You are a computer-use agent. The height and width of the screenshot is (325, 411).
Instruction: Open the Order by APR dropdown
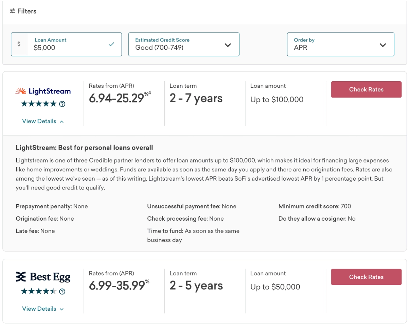pos(341,44)
